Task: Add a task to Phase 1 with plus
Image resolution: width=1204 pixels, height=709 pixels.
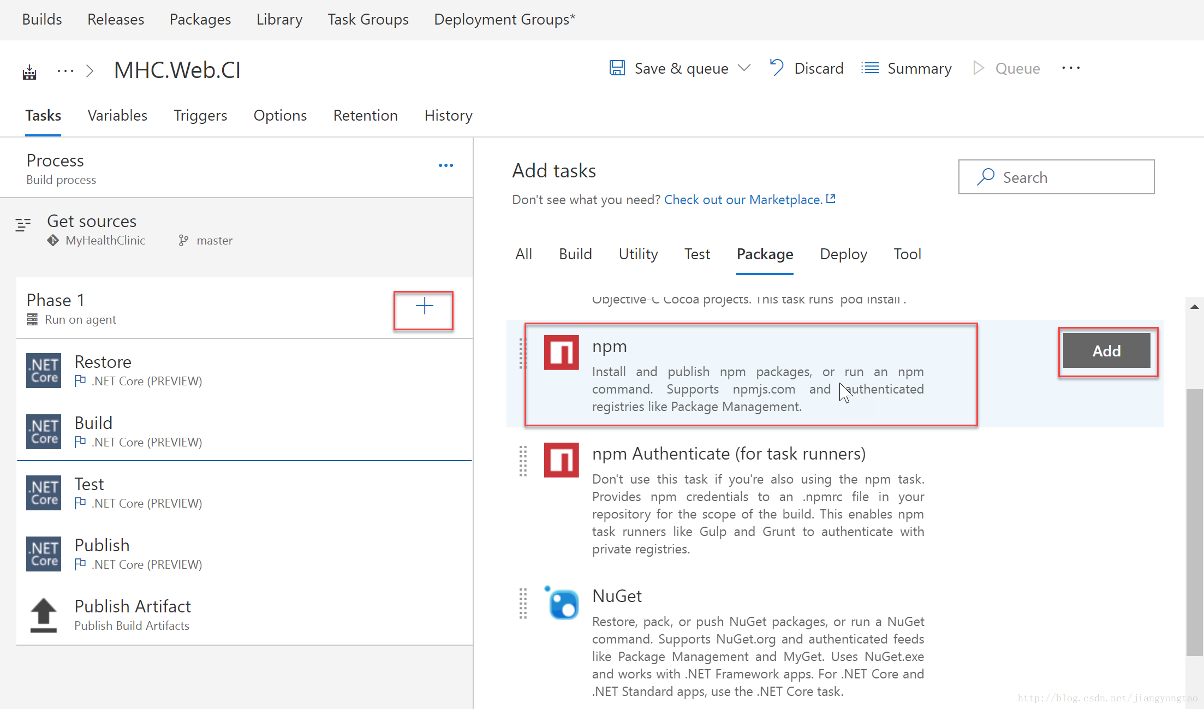Action: click(424, 306)
